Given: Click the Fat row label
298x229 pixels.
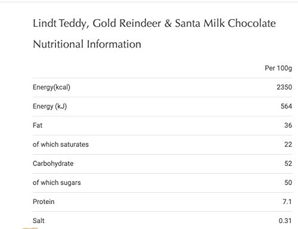Looking at the screenshot, I should (38, 126).
